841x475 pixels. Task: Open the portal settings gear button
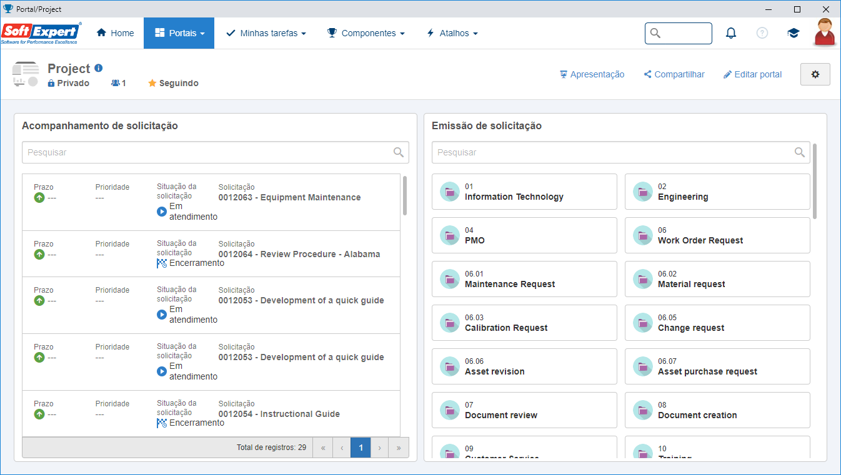coord(815,74)
